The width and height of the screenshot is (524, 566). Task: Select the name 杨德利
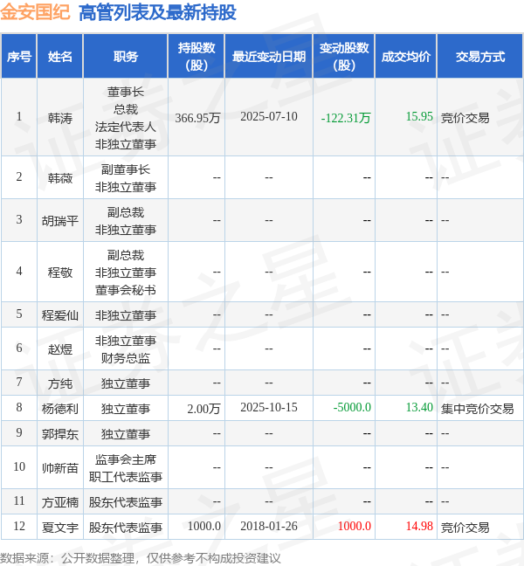coord(60,409)
